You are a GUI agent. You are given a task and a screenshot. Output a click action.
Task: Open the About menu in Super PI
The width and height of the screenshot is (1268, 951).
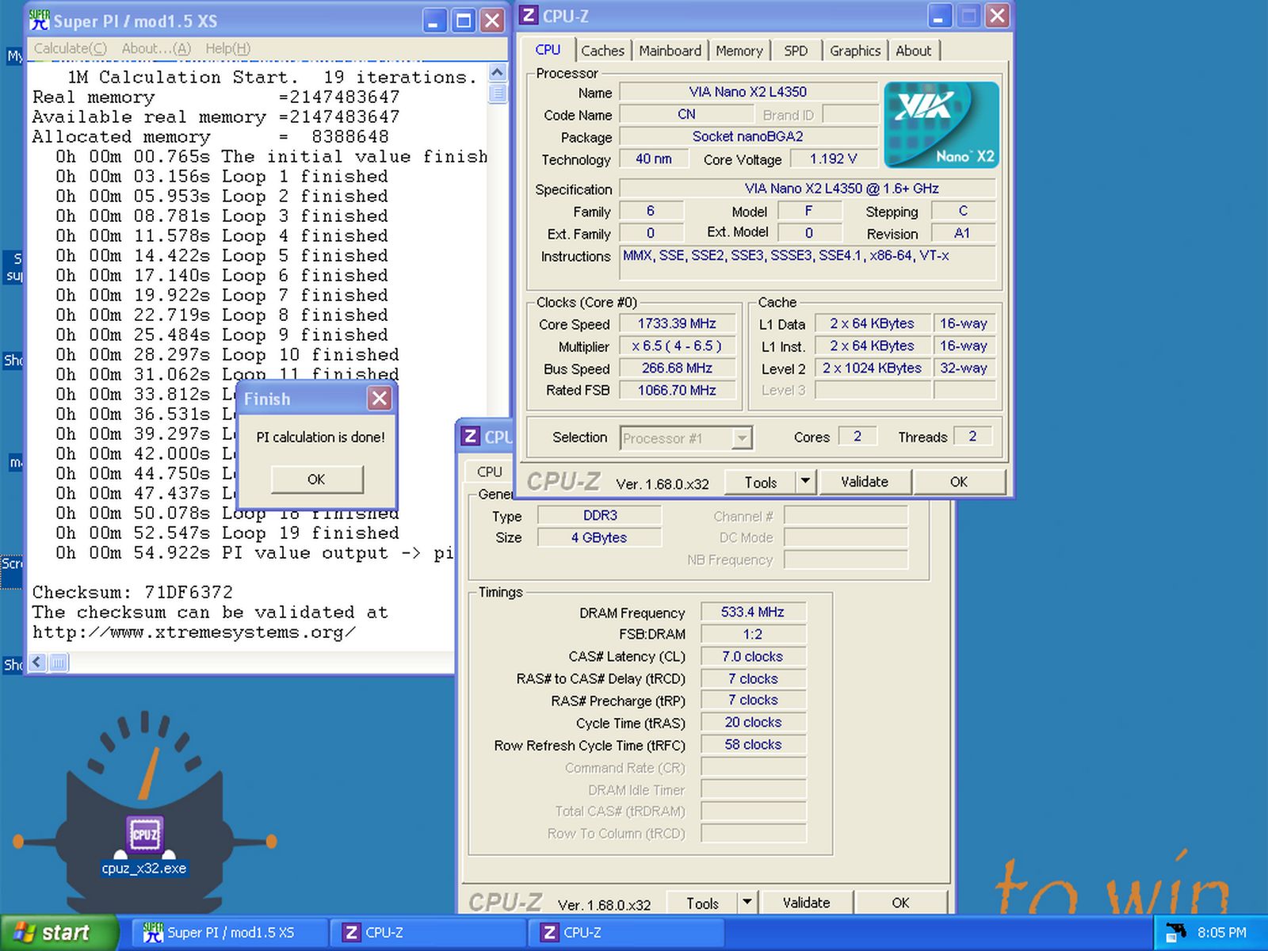click(x=156, y=48)
